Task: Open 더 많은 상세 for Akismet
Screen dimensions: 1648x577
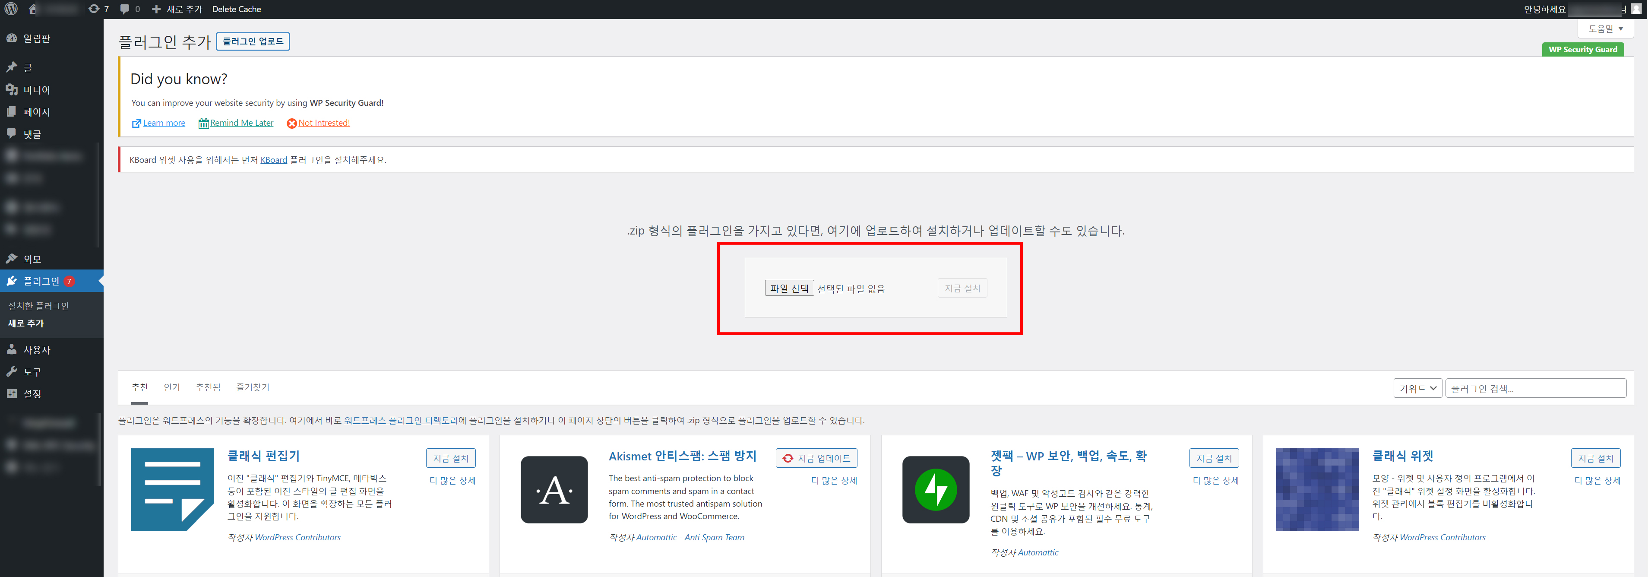Action: pos(834,480)
